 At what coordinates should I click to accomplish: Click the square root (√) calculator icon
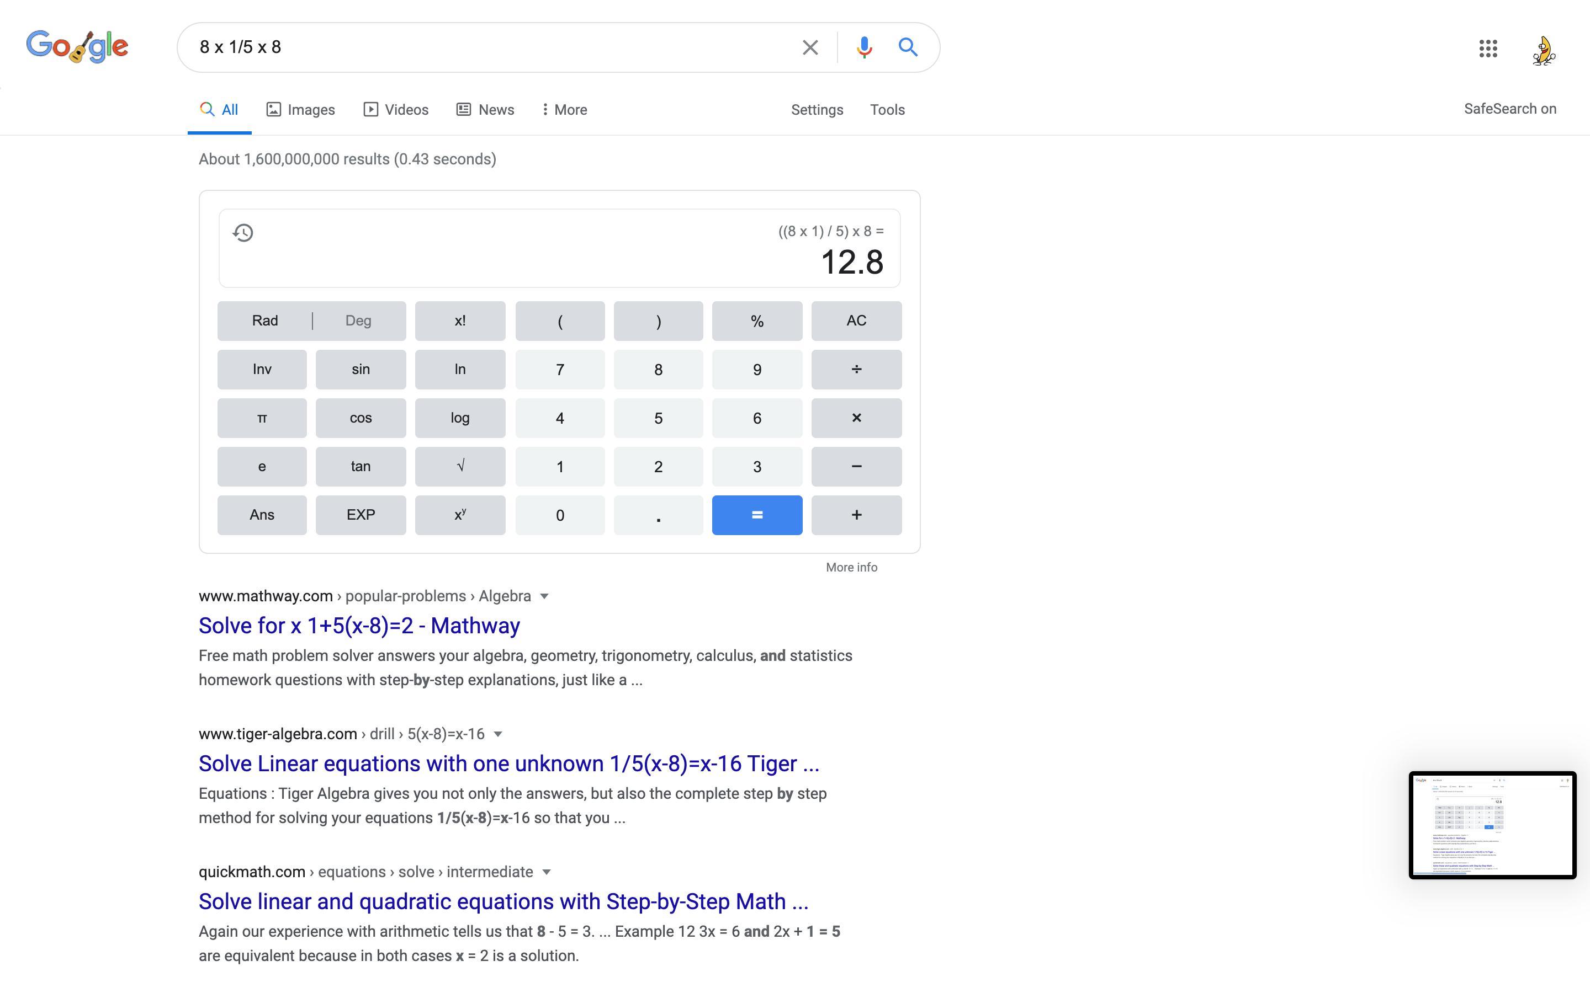coord(460,466)
